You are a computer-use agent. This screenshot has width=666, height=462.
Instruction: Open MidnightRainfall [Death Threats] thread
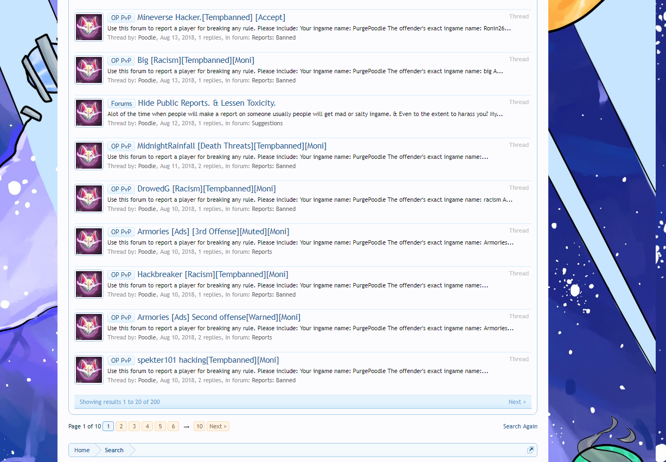pyautogui.click(x=232, y=146)
